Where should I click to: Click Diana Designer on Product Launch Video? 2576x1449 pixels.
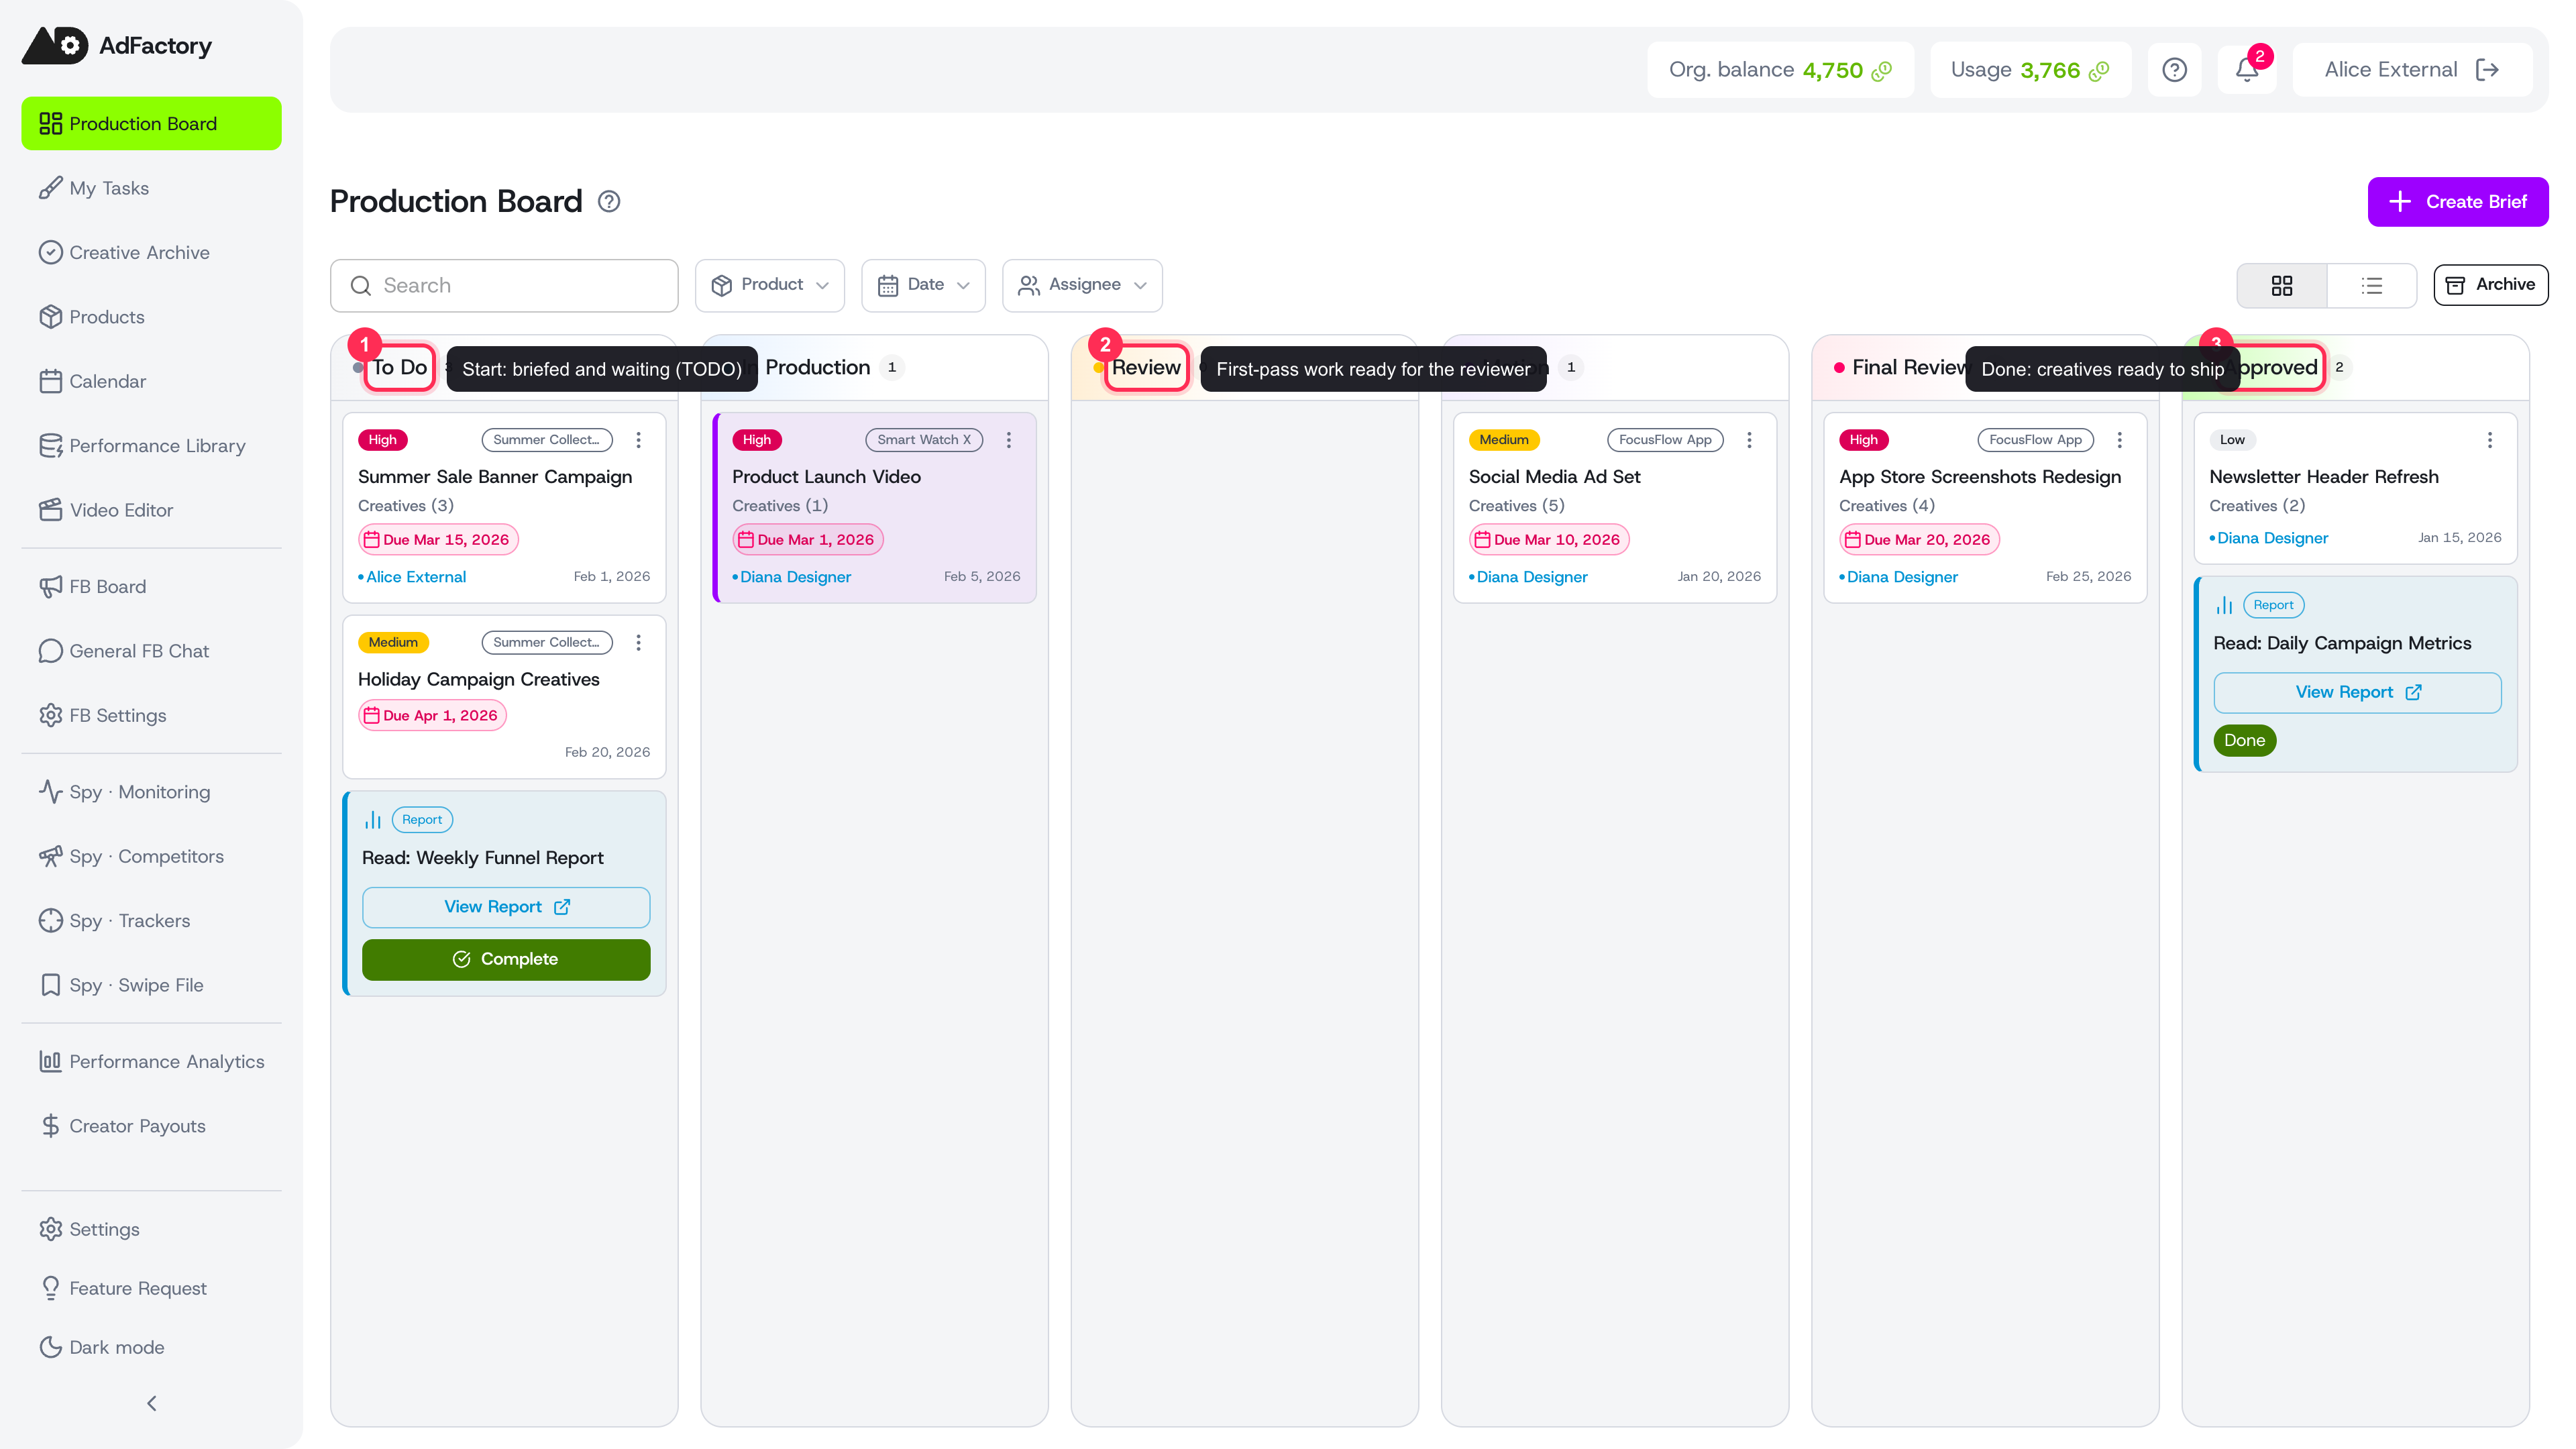pos(795,577)
